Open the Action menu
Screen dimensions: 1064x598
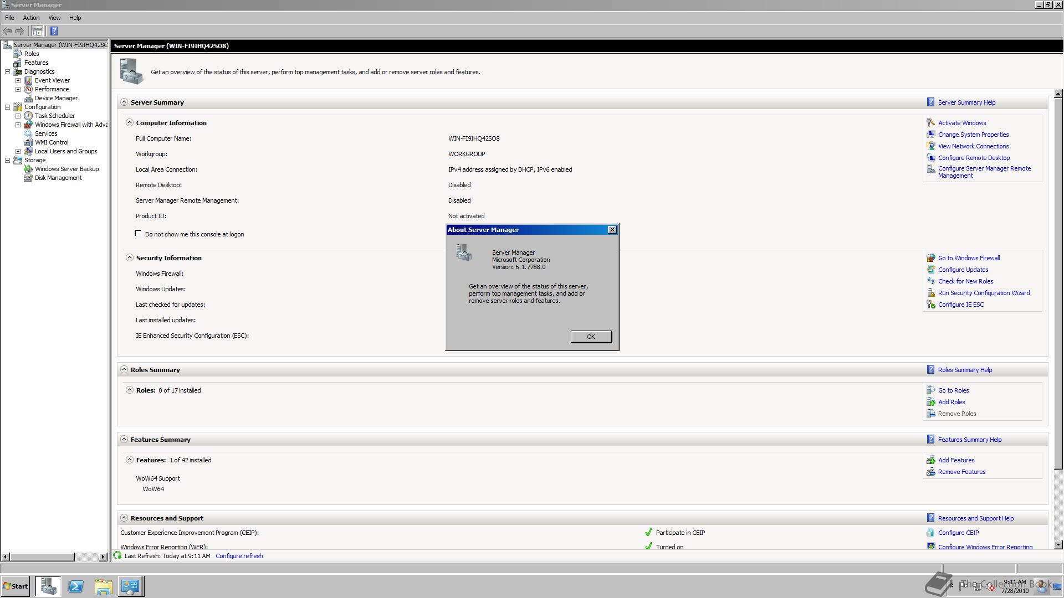[x=31, y=18]
